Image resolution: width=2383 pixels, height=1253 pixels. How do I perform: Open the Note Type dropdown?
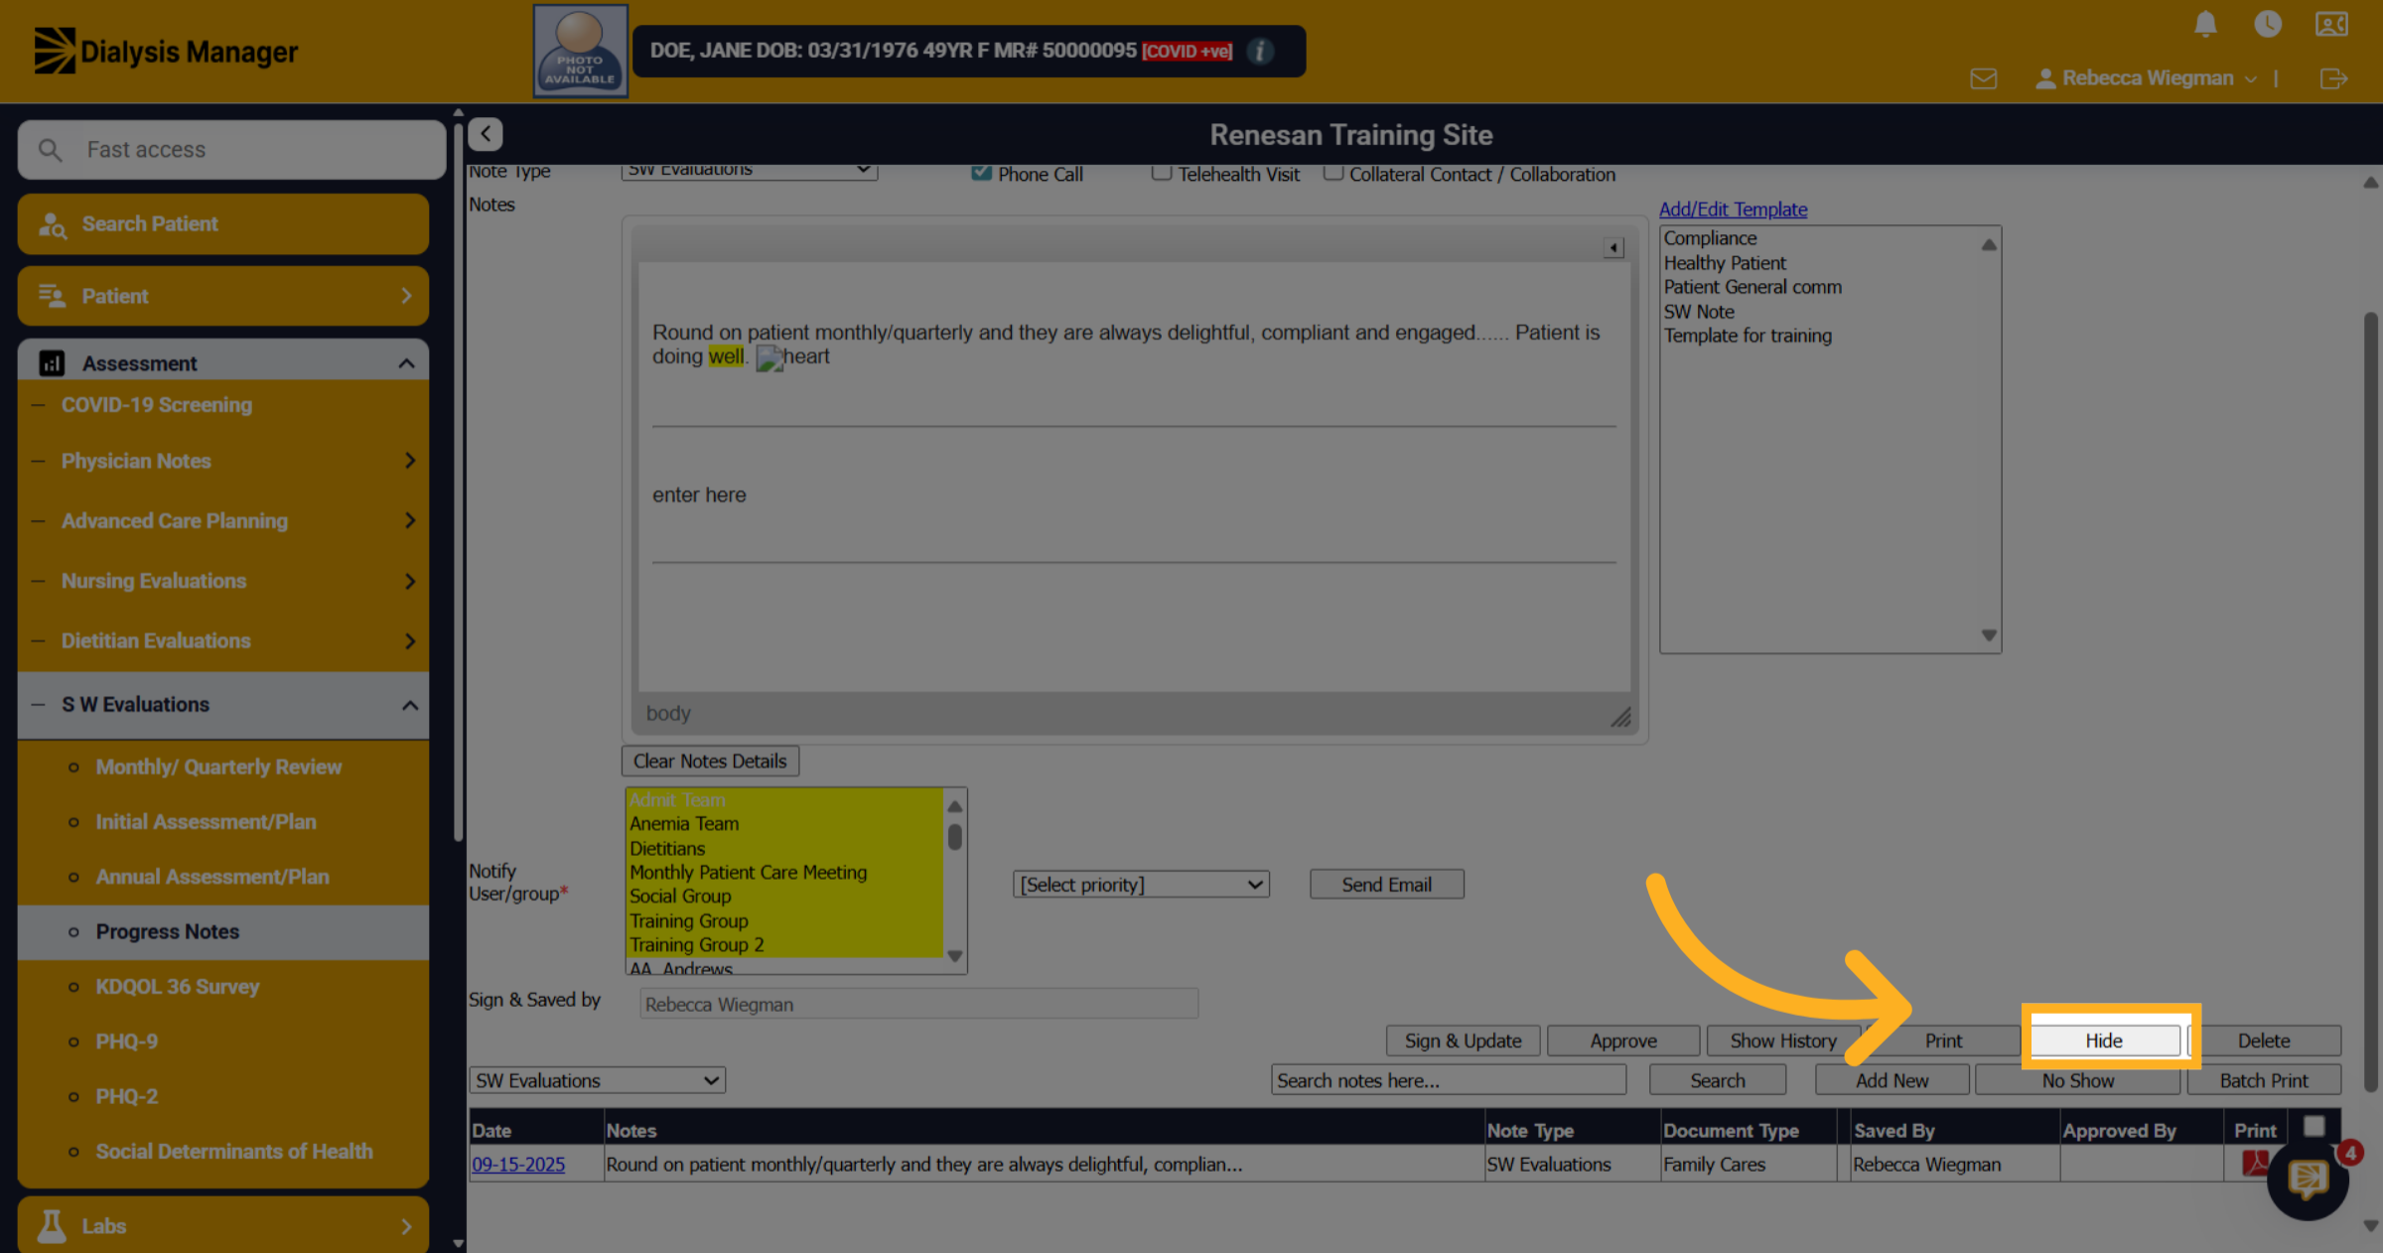pyautogui.click(x=750, y=172)
